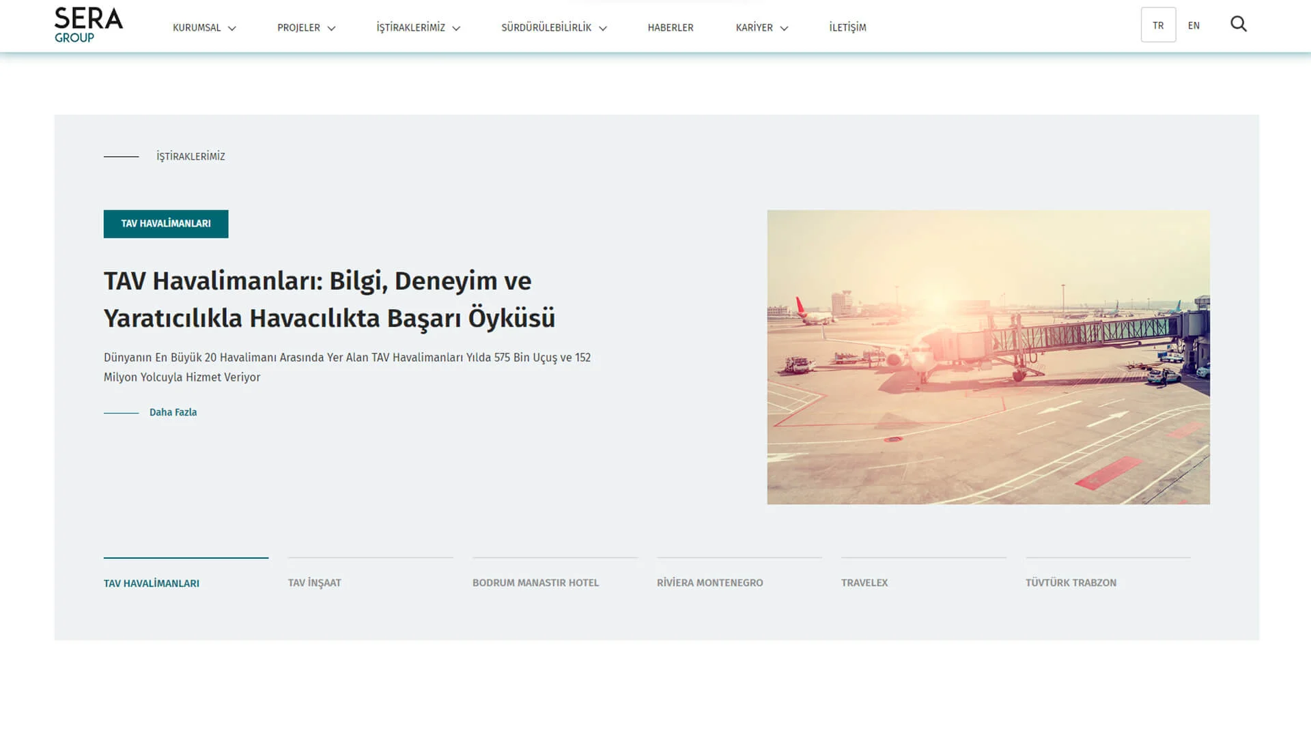The width and height of the screenshot is (1311, 737).
Task: Switch to the RİVİERA MONTENEGRO tab
Action: 709,582
